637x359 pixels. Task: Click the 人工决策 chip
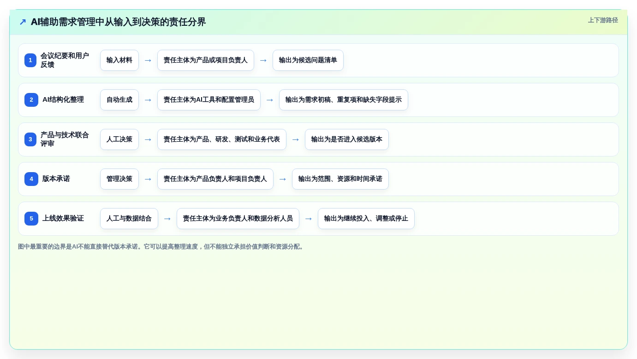coord(119,139)
